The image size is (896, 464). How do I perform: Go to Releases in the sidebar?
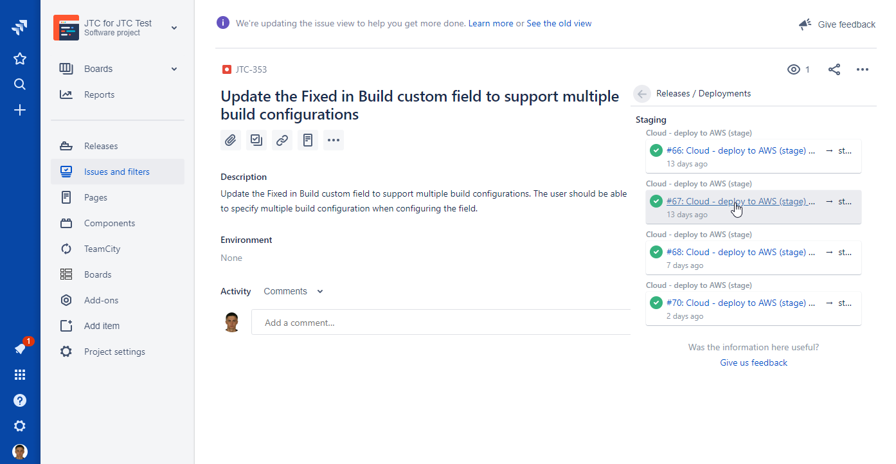click(x=101, y=146)
